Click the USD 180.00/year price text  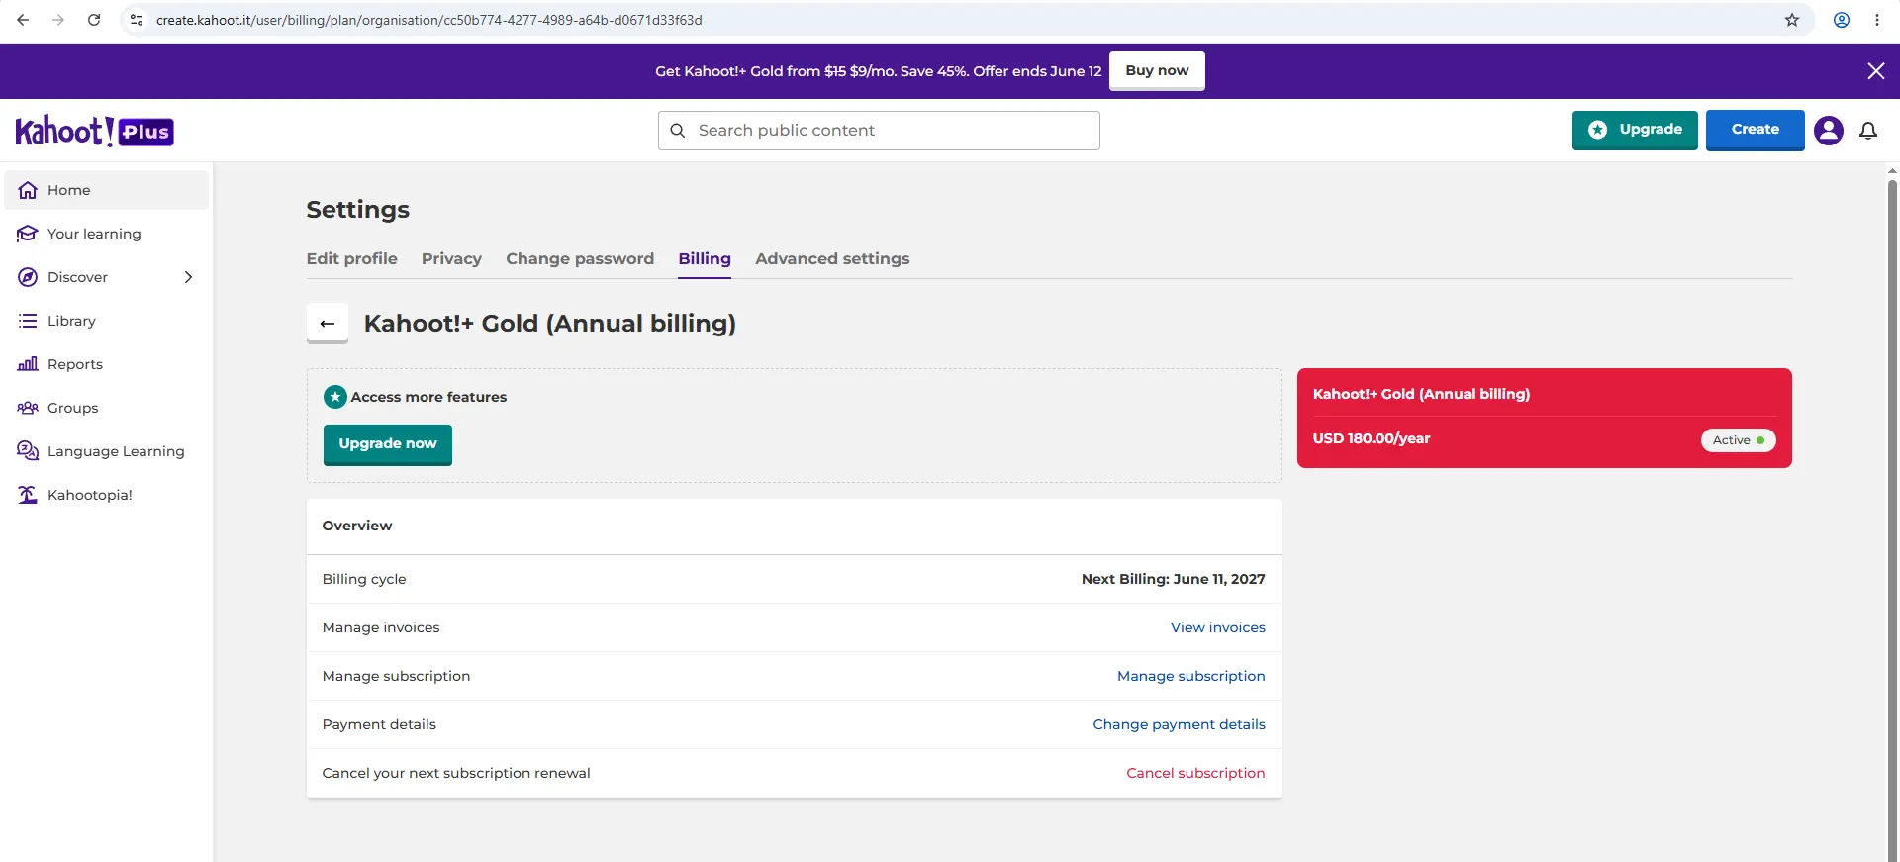[x=1372, y=438]
